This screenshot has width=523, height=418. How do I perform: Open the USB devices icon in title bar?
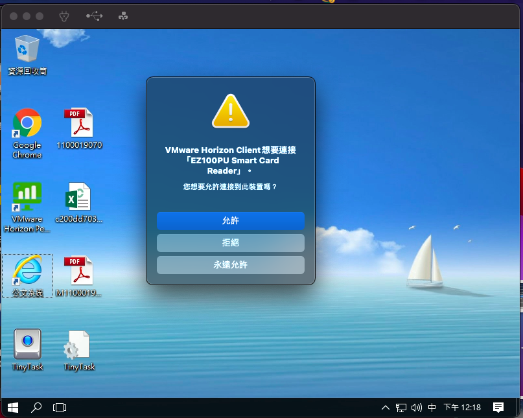click(x=95, y=16)
